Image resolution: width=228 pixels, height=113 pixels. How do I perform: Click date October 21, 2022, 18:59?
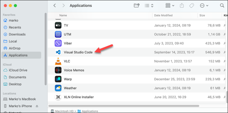click(173, 35)
